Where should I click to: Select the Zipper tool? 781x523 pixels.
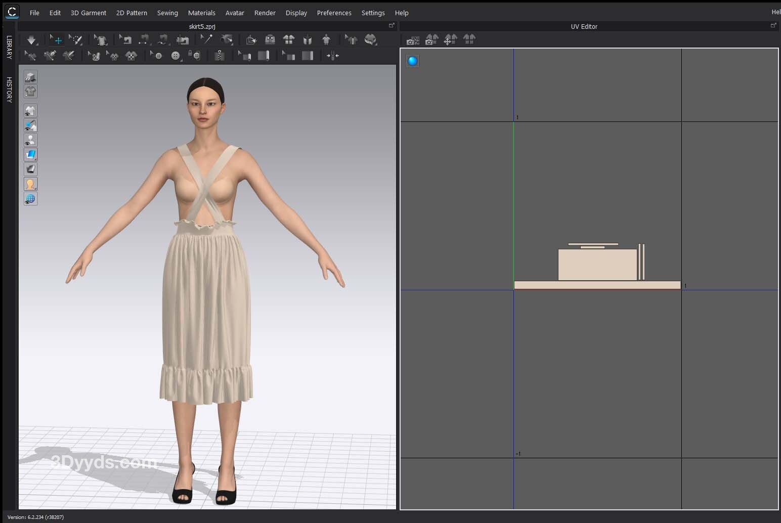[x=219, y=56]
